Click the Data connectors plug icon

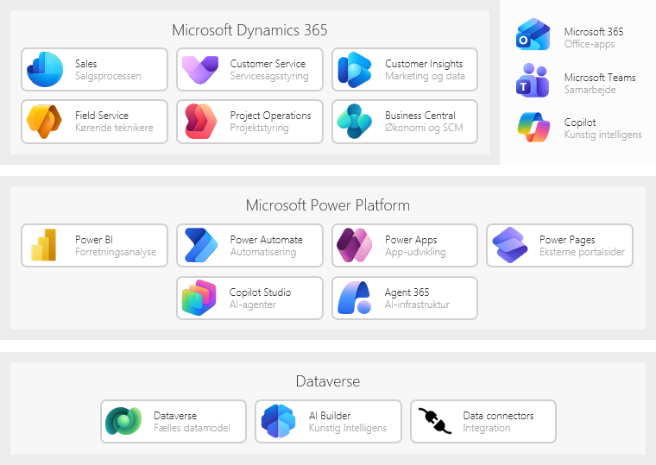435,421
